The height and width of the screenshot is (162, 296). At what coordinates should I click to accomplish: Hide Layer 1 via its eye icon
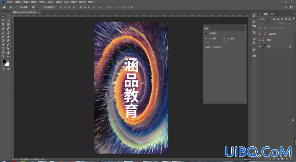[259, 40]
